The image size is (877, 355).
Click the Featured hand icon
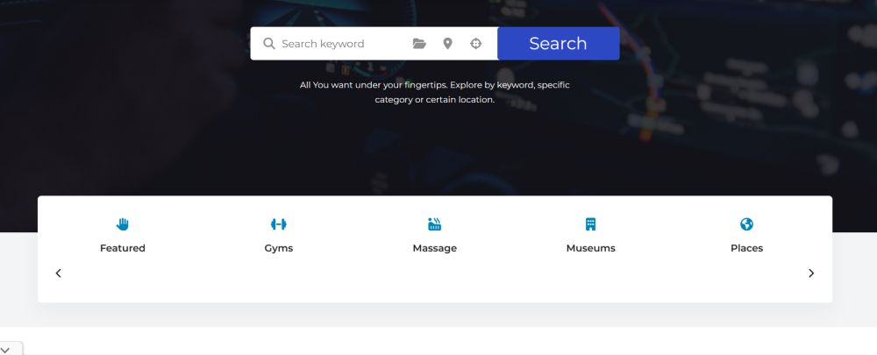[x=123, y=224]
